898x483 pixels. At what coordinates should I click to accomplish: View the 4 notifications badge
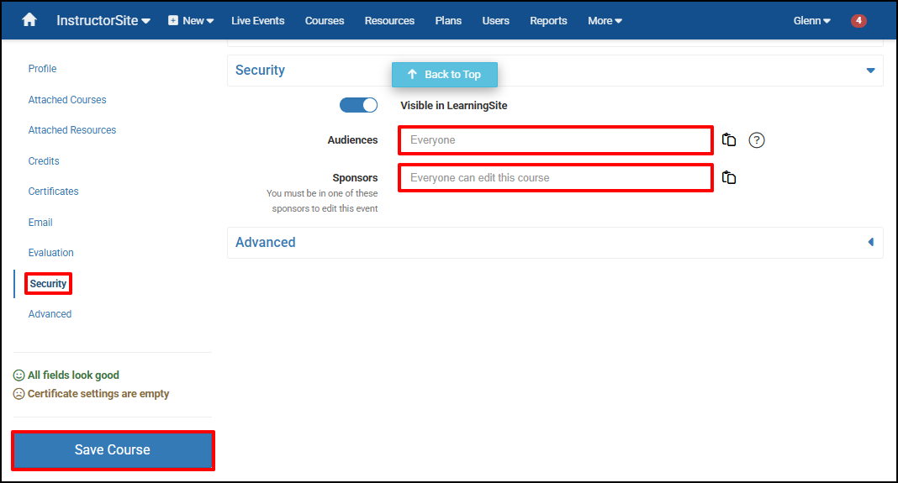coord(858,21)
